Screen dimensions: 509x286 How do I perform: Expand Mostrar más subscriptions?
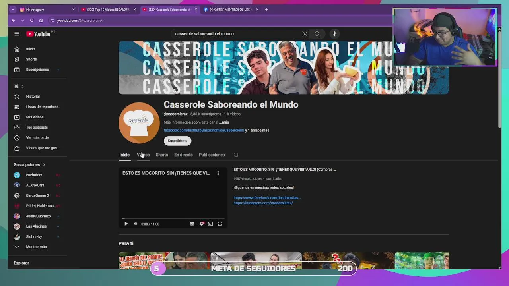pyautogui.click(x=36, y=247)
